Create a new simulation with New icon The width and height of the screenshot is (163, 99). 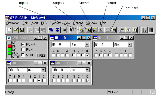pos(10,30)
